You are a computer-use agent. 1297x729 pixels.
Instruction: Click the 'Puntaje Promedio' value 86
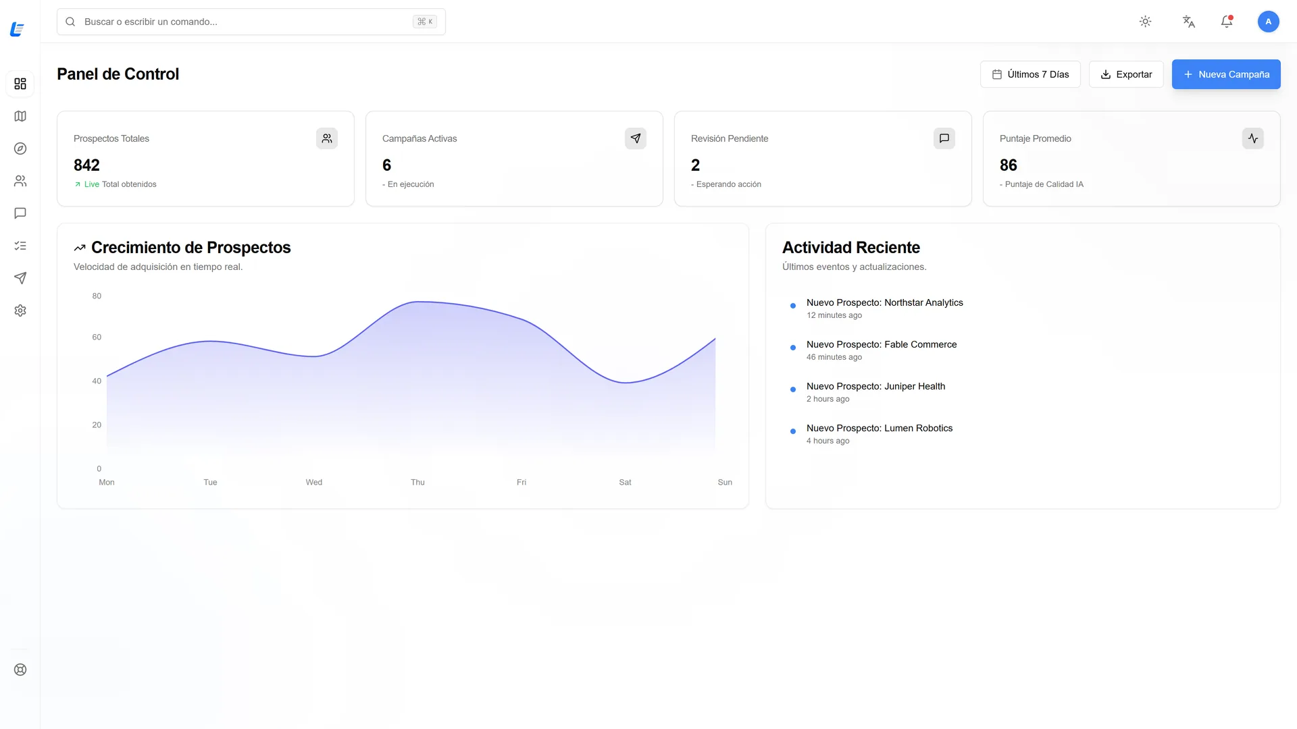1008,165
